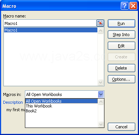Choose This Workbook from dropdown list
Screen dimensions: 139x135
pyautogui.click(x=62, y=106)
